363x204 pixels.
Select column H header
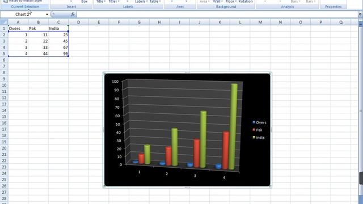tap(159, 22)
